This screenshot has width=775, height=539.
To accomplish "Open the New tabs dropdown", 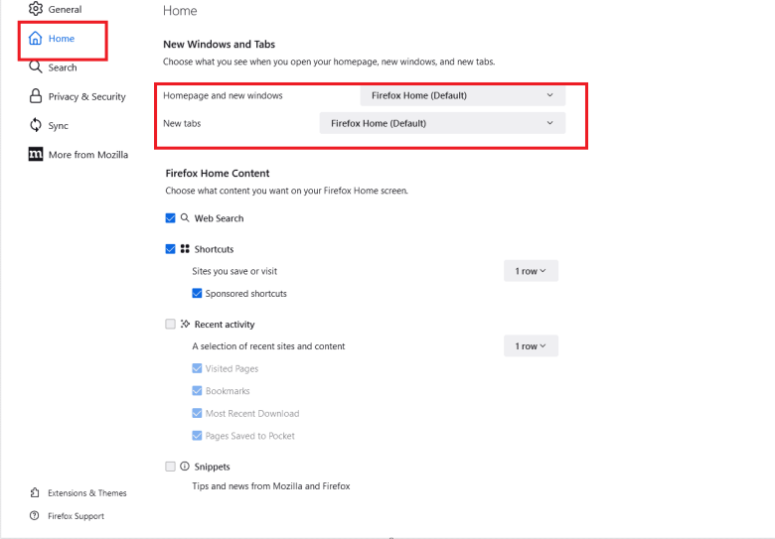I will 442,123.
